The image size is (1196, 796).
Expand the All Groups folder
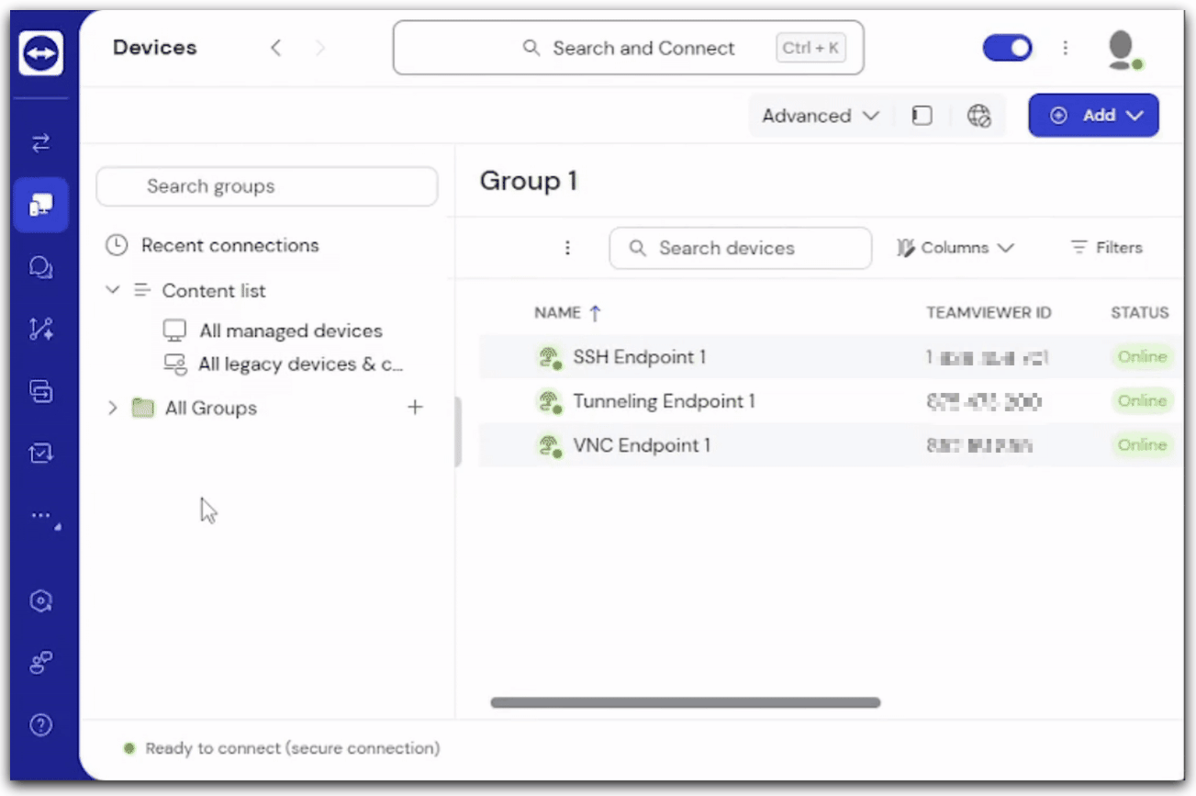point(113,408)
